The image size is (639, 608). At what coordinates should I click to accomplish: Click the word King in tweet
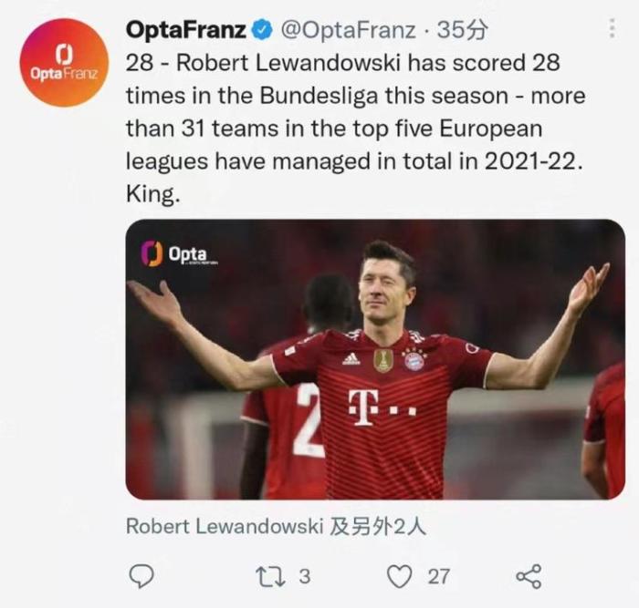(150, 196)
